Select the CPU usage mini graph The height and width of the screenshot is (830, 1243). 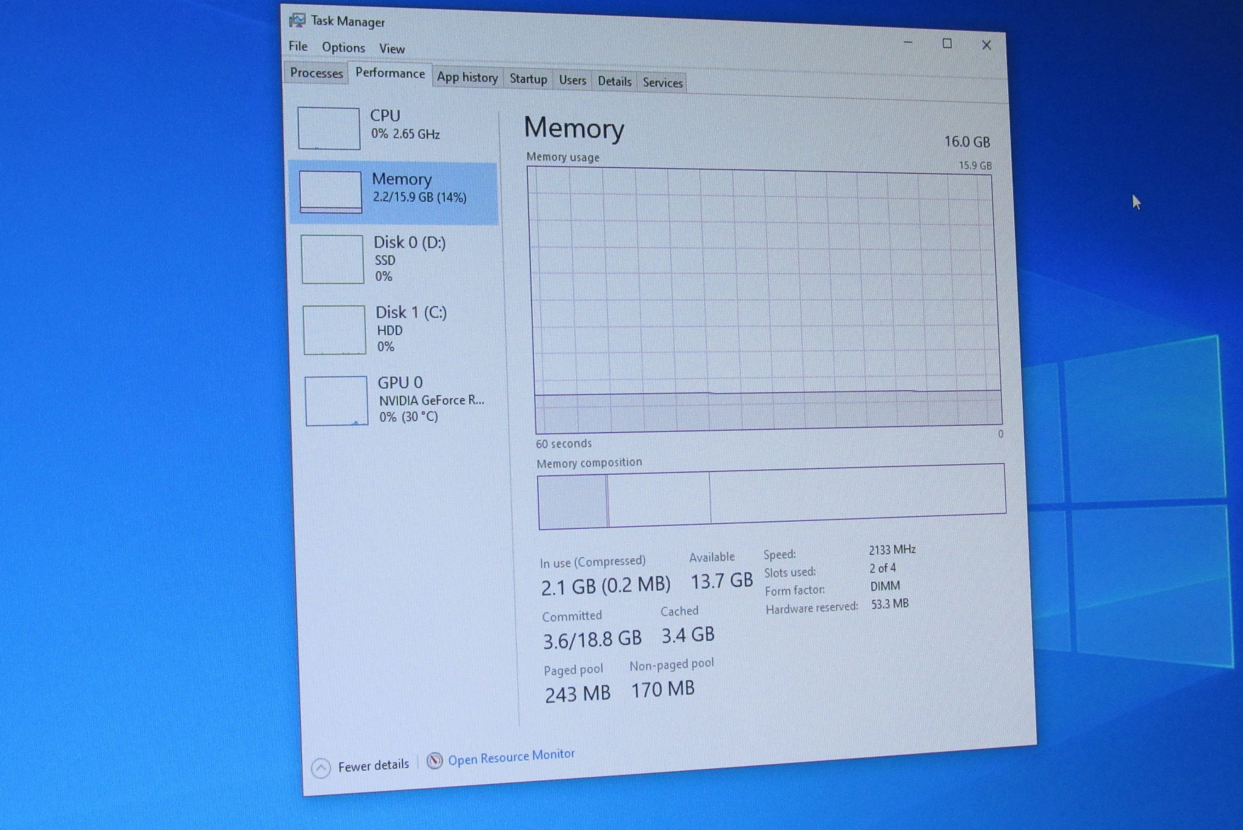point(328,128)
